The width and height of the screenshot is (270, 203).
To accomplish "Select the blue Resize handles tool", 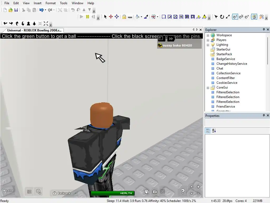I will [117, 17].
